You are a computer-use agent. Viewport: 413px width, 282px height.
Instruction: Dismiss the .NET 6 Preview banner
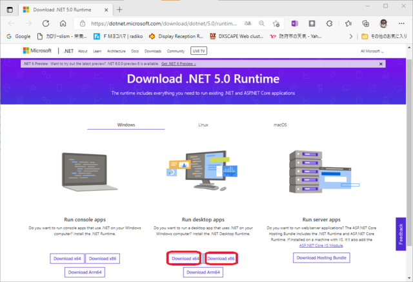tap(381, 64)
